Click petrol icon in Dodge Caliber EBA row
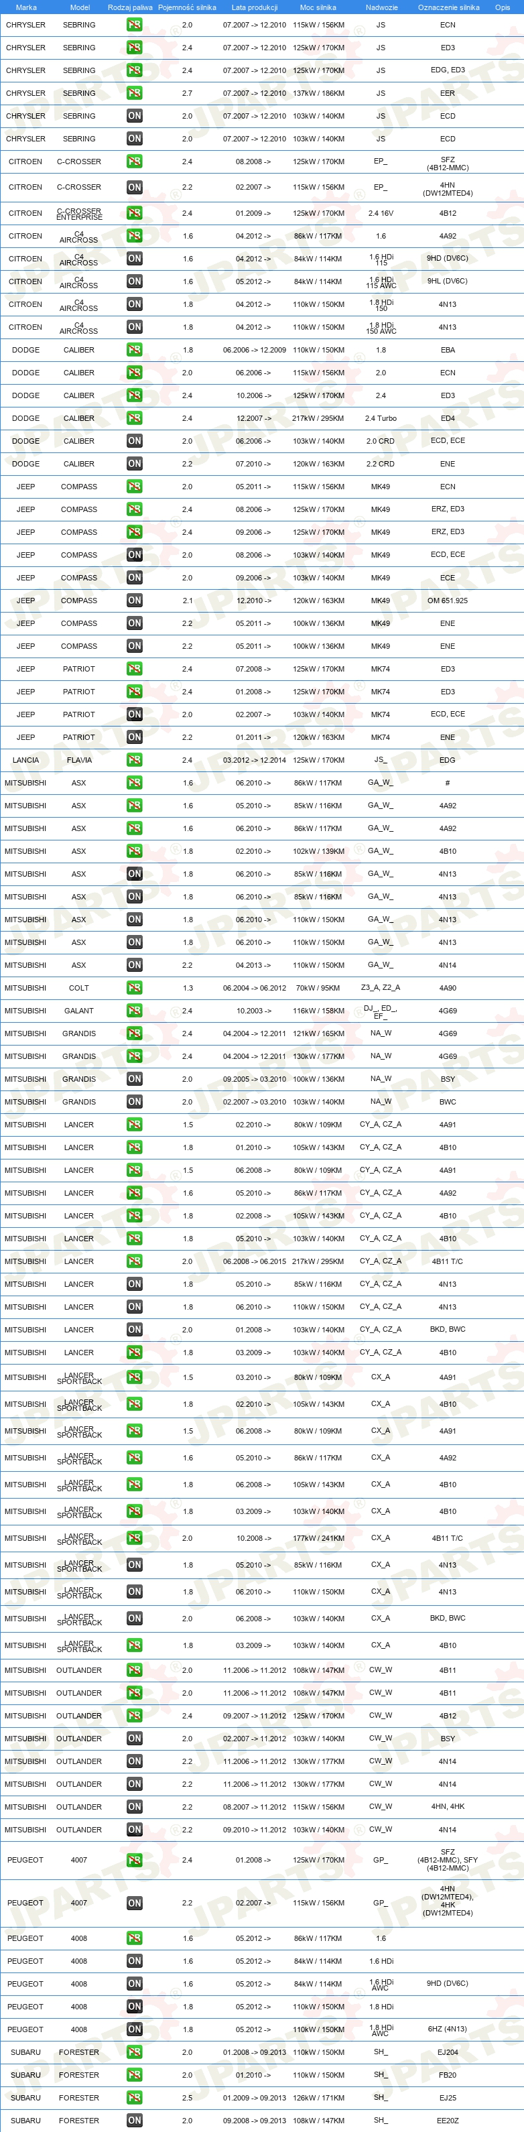This screenshot has width=524, height=2132. pos(134,350)
